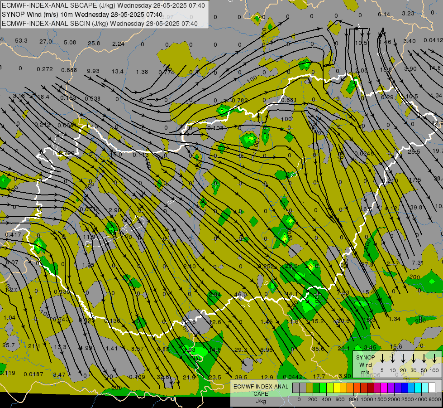Click the map value 14.1
Screen dimensions: 443x408
(x=292, y=294)
